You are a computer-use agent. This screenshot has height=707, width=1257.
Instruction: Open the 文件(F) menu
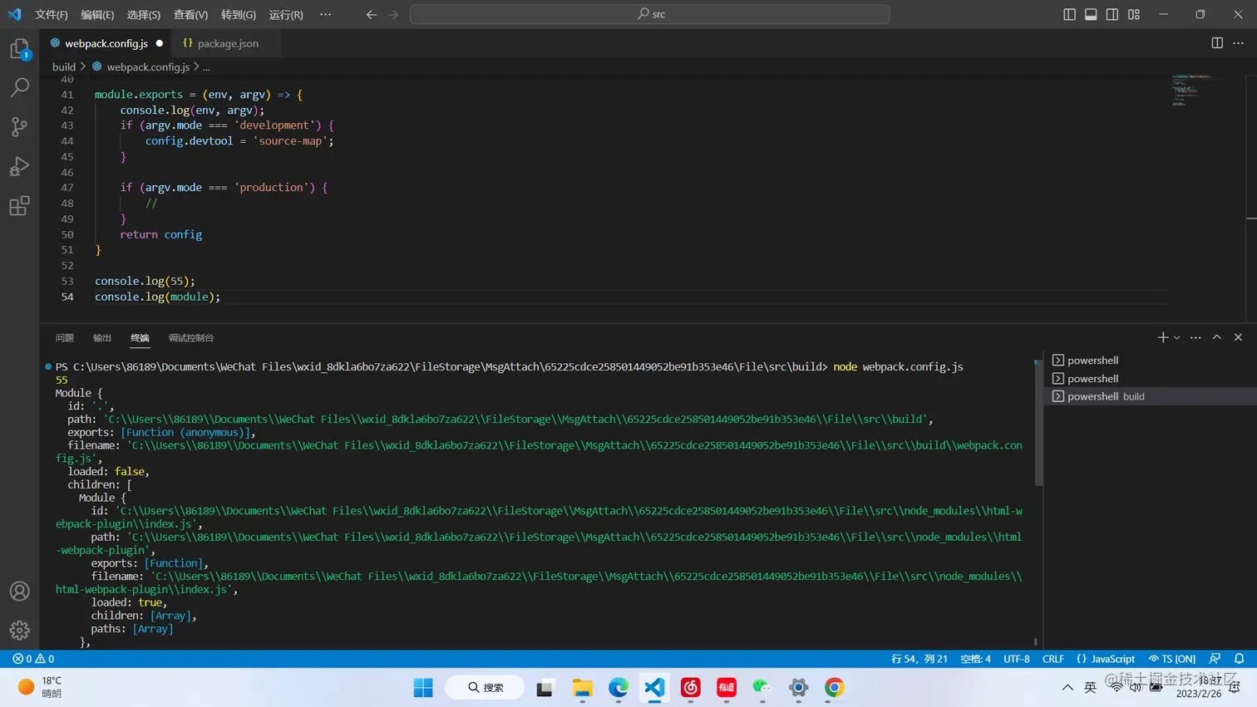52,14
